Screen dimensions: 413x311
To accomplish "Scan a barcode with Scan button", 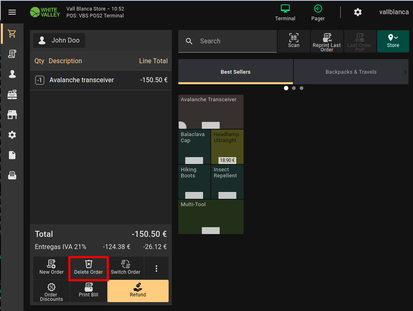I will point(293,41).
